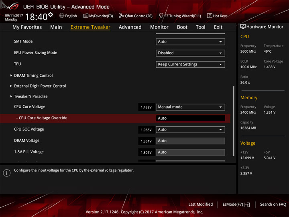Select the 1.8V PLL Voltage label
The width and height of the screenshot is (289, 217).
(29, 152)
